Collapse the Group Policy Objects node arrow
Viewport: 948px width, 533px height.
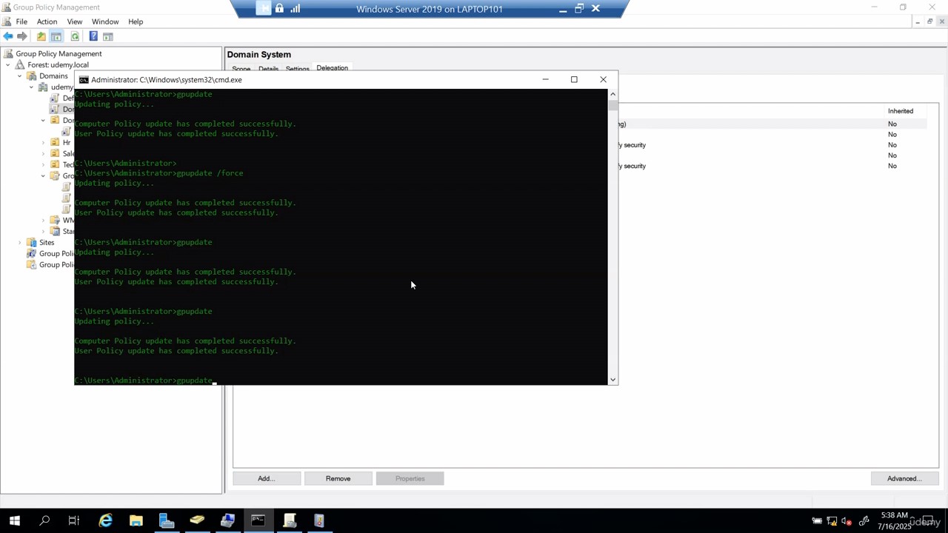coord(43,176)
